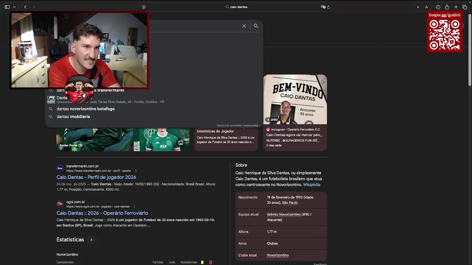The width and height of the screenshot is (472, 265).
Task: Open Novorizontino link in Clube atual row
Action: [x=278, y=255]
